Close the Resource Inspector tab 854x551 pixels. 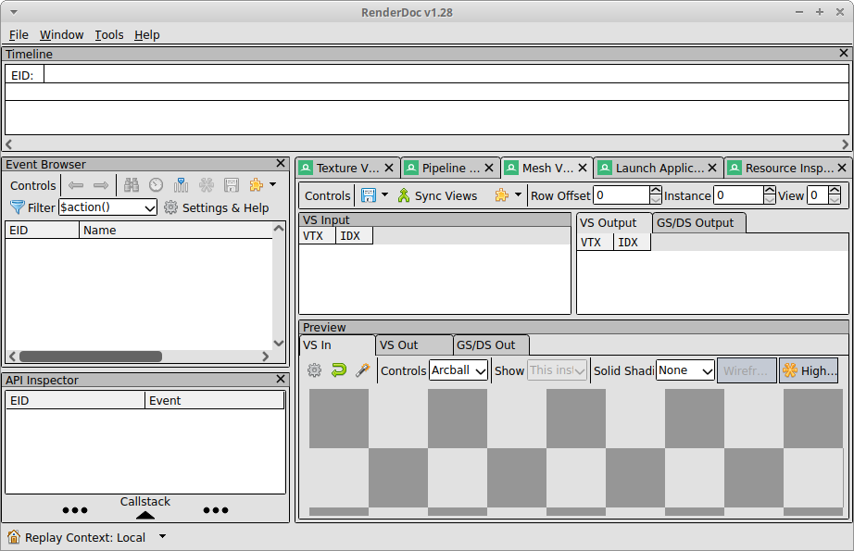pos(842,168)
